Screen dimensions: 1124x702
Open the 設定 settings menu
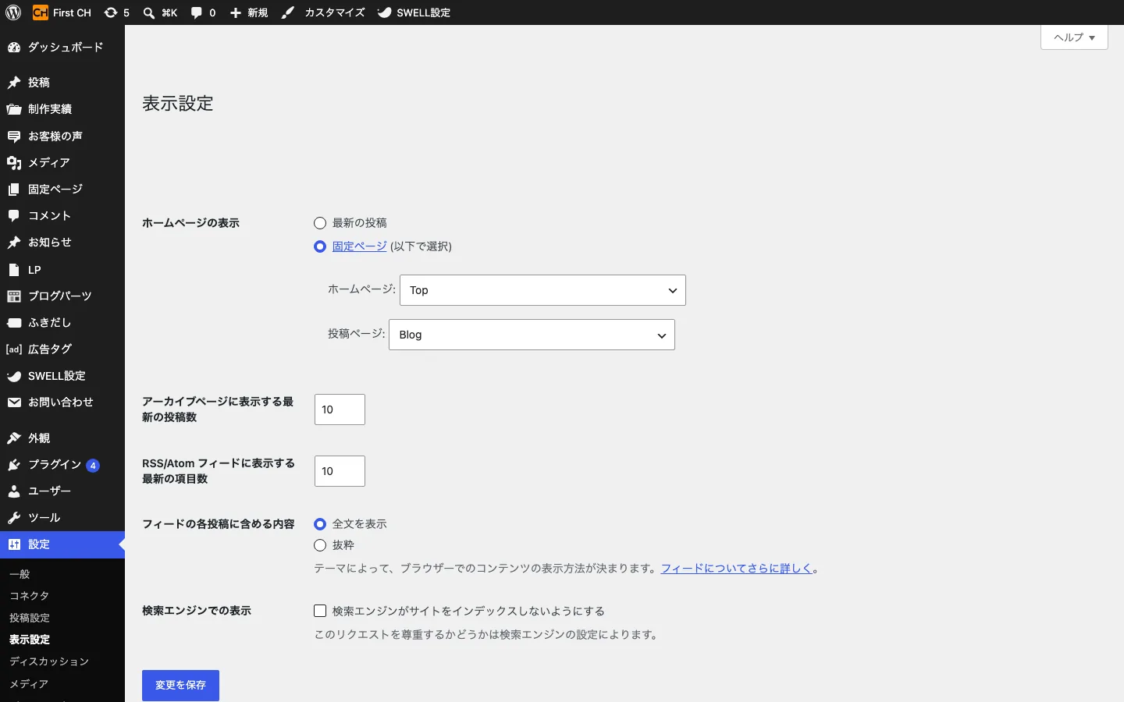click(62, 544)
